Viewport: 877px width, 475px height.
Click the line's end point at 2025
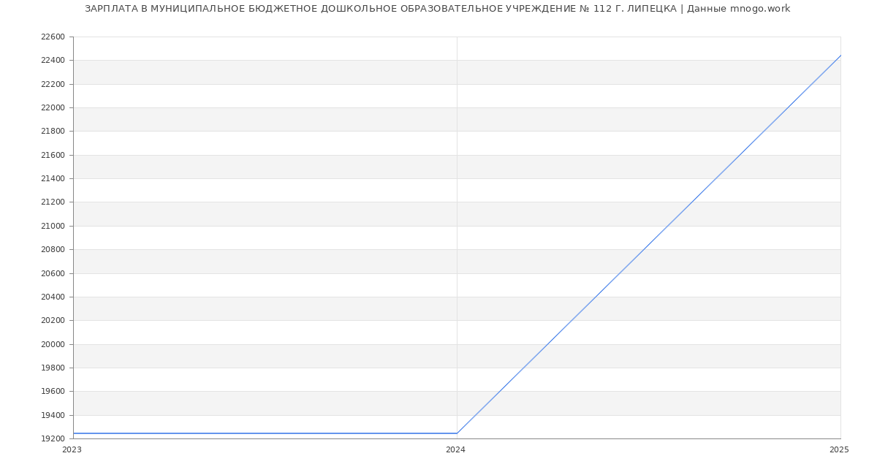point(840,56)
